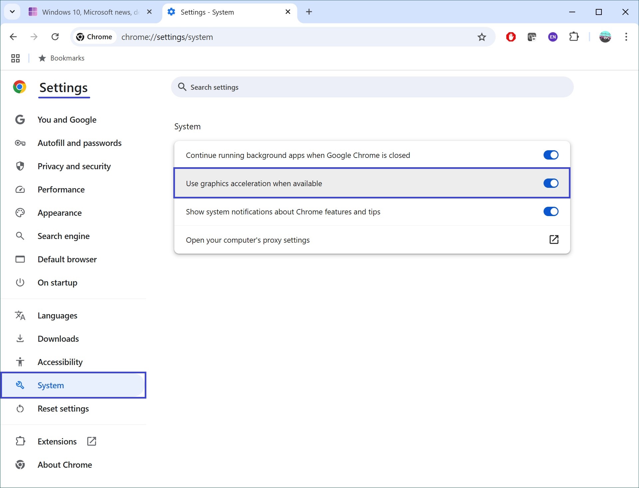The width and height of the screenshot is (639, 488).
Task: Open the Extensions puzzle piece menu
Action: click(574, 37)
